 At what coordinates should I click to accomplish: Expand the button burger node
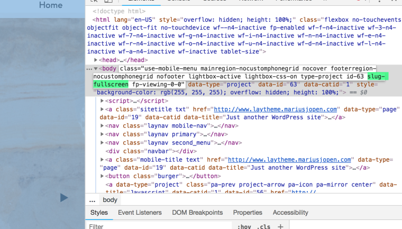[103, 176]
